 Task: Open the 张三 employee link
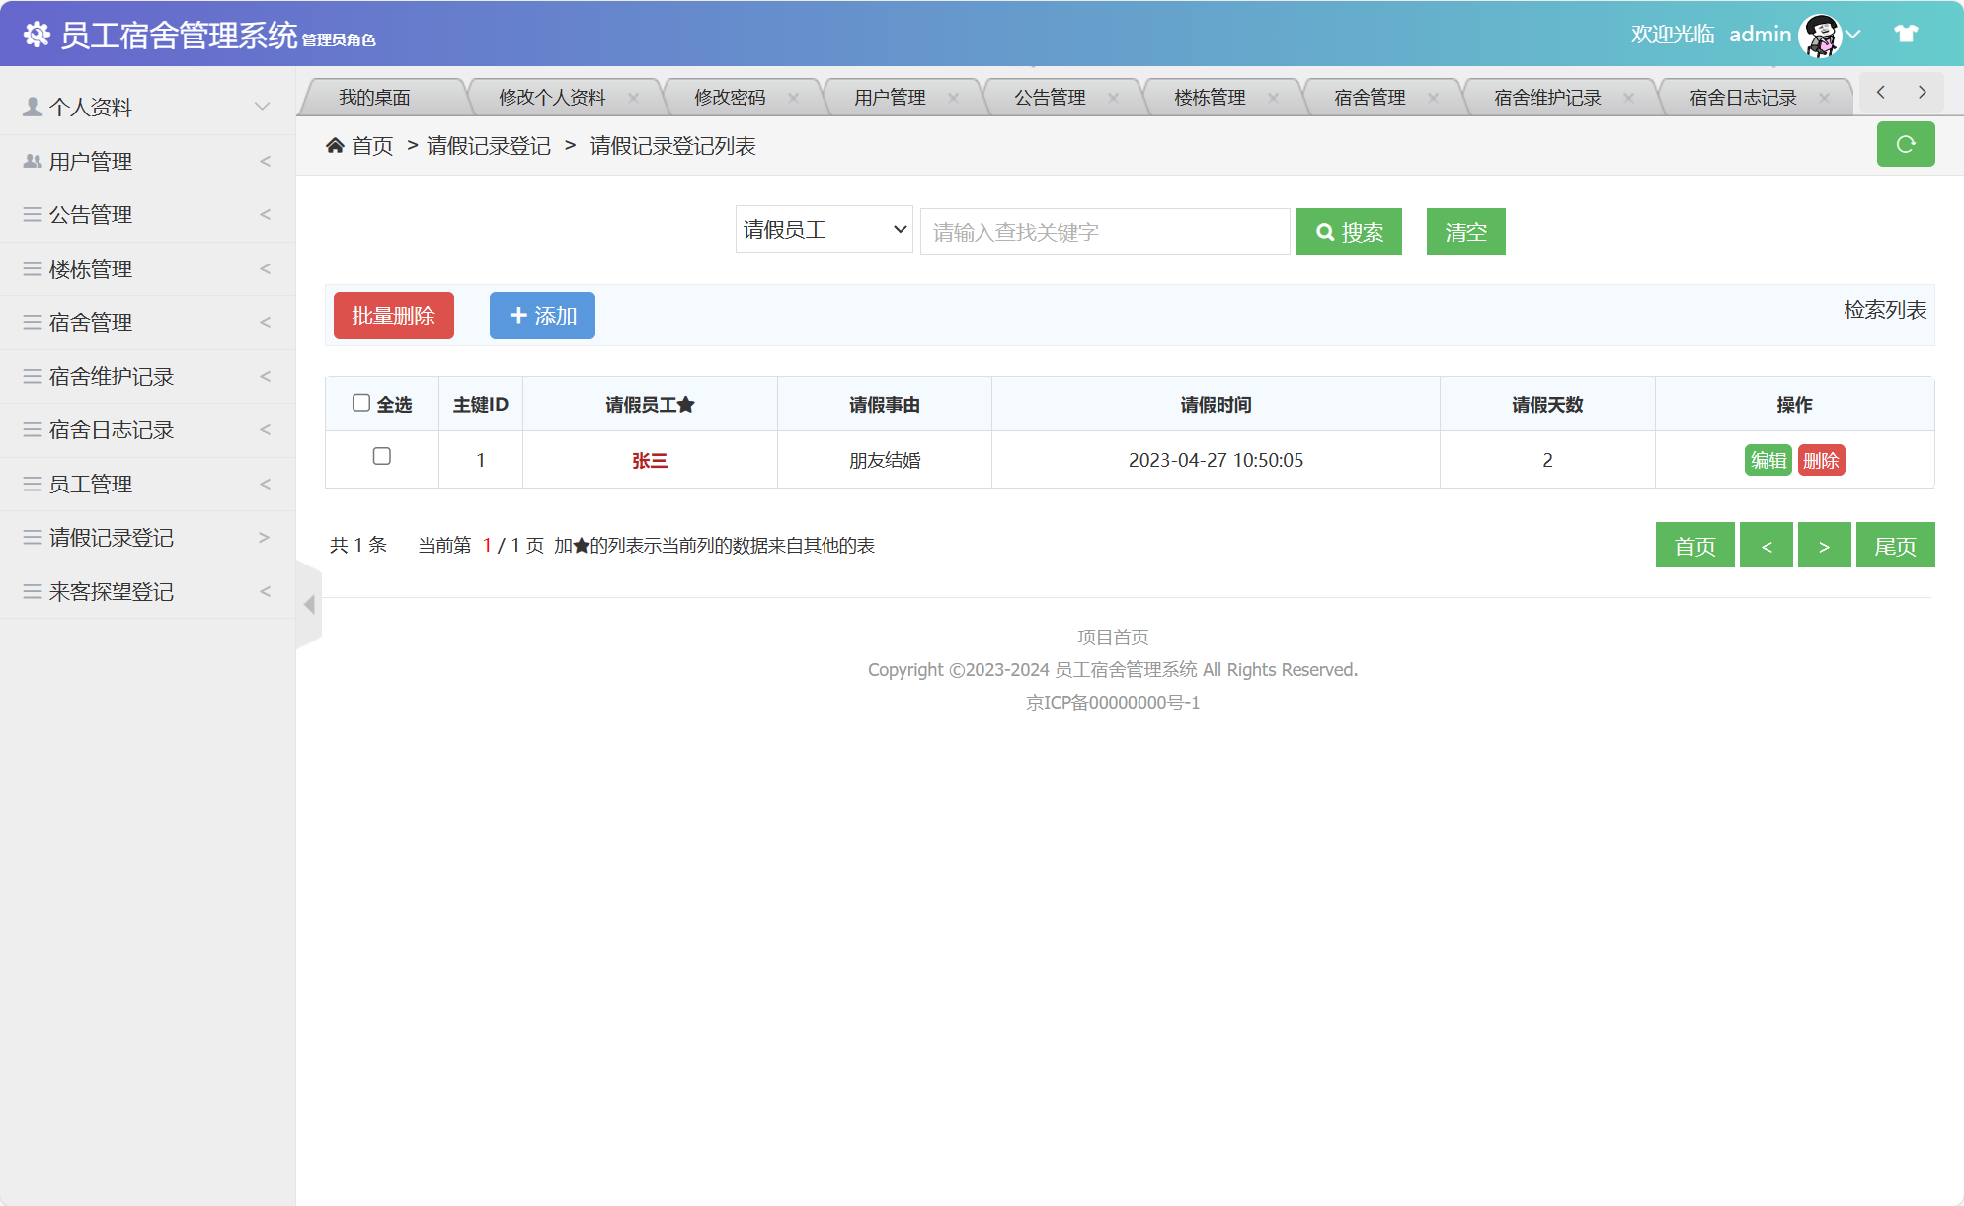tap(650, 460)
